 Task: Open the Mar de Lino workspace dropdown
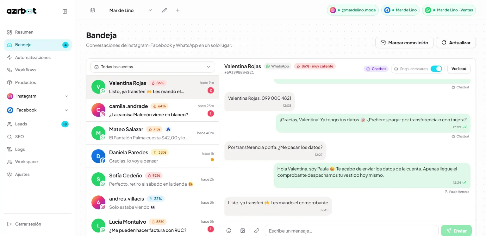click(131, 10)
